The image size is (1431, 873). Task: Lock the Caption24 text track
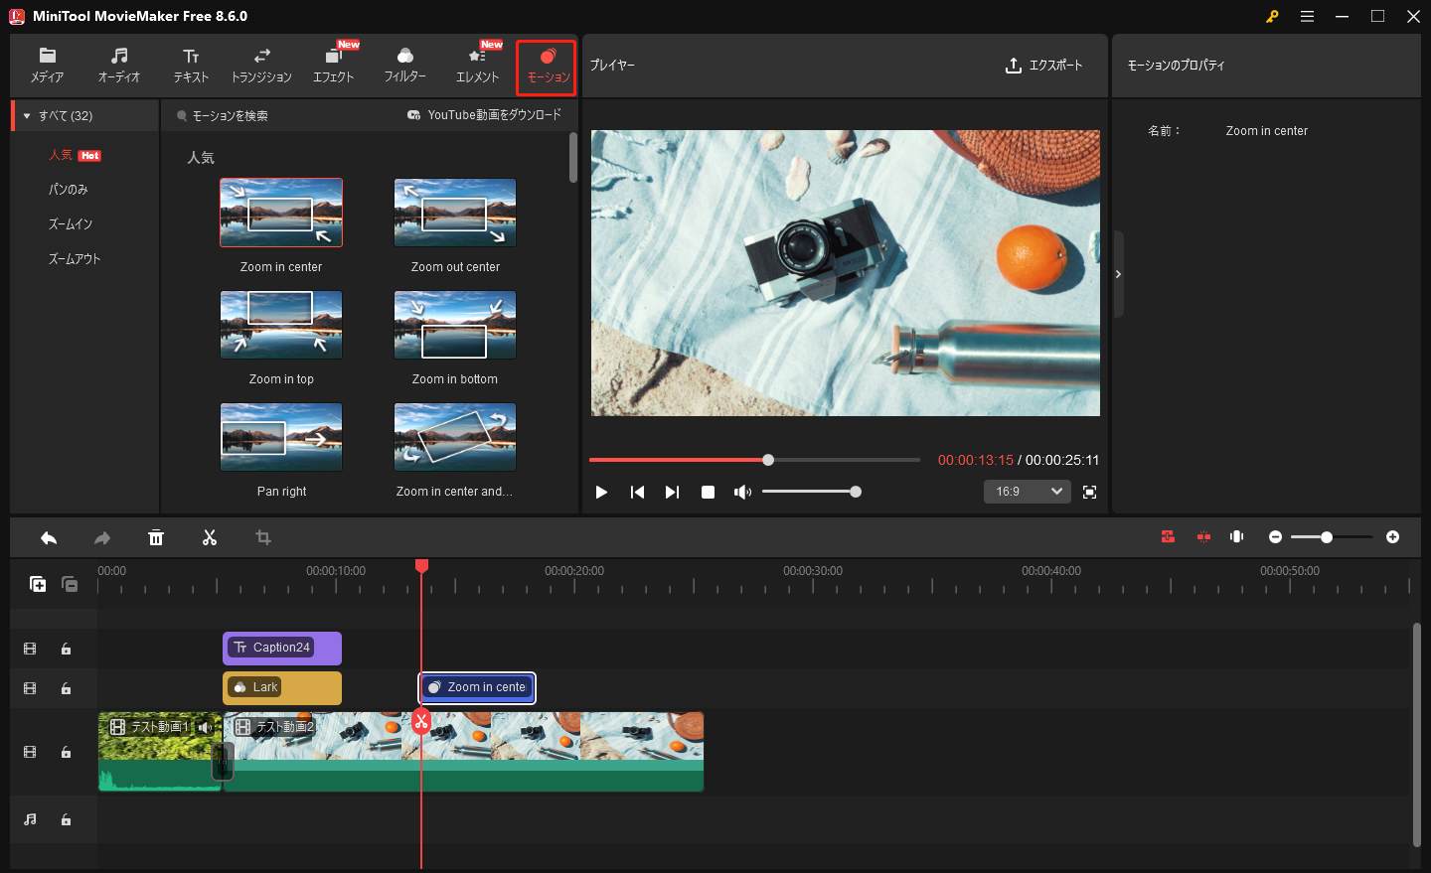point(66,649)
